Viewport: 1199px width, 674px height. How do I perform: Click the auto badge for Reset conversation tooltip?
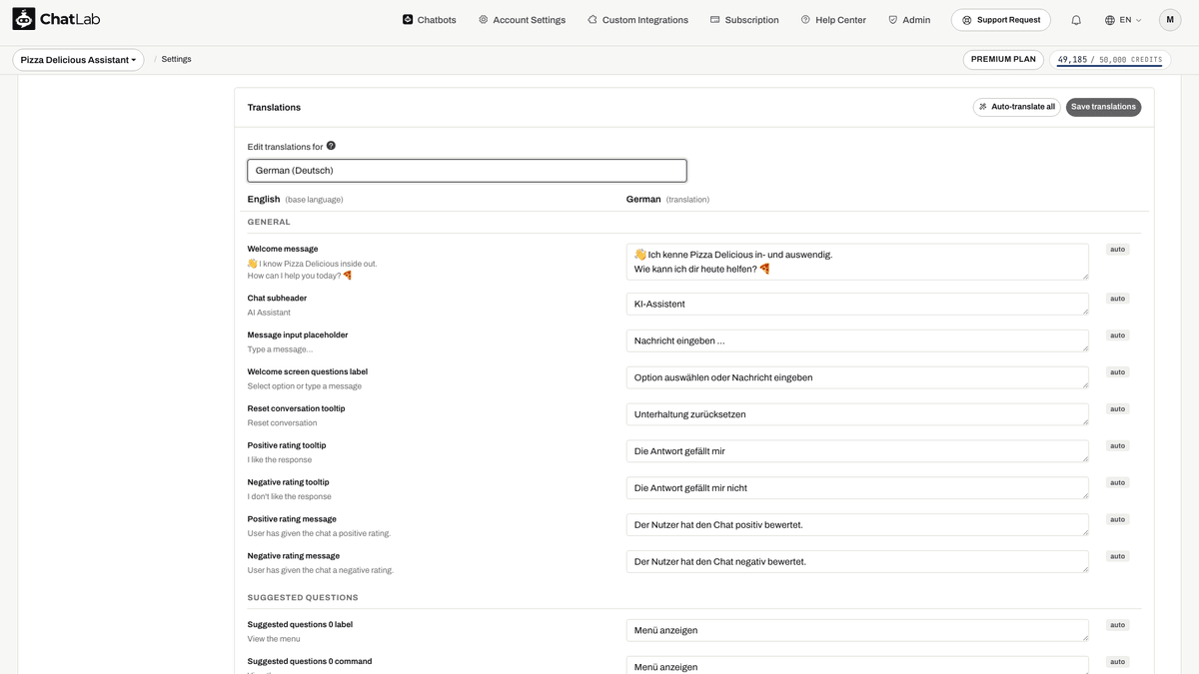point(1117,409)
